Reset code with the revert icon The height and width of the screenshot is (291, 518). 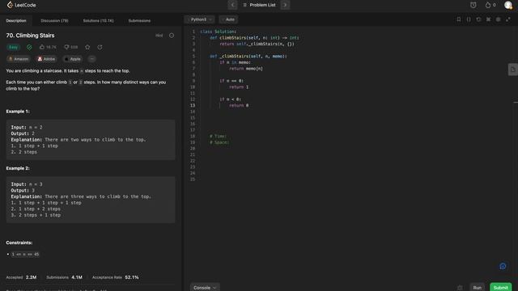tap(478, 19)
